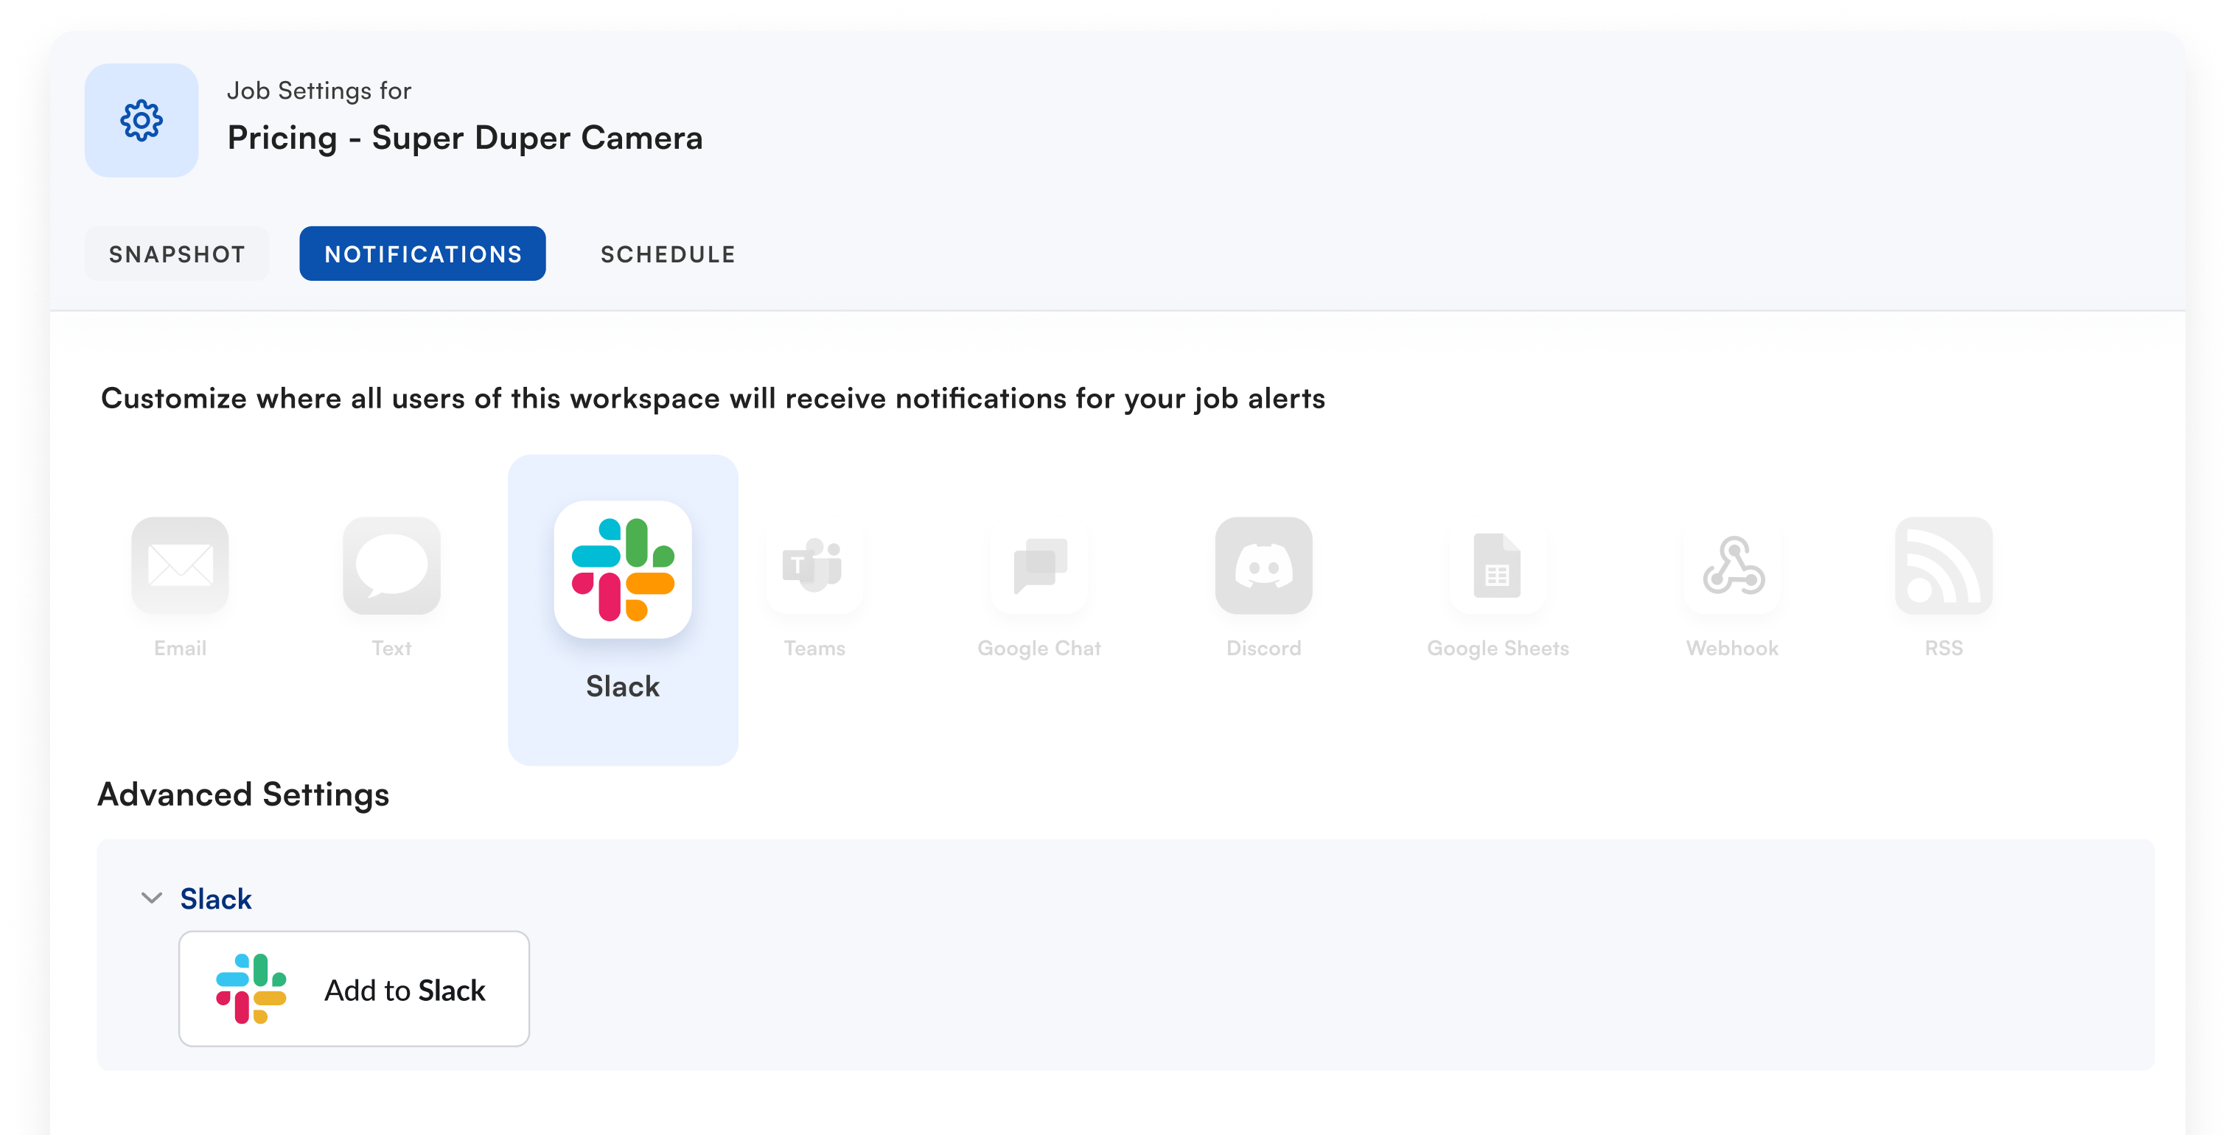Click the job settings gear icon
Screen dimensions: 2234x1135
click(x=142, y=119)
